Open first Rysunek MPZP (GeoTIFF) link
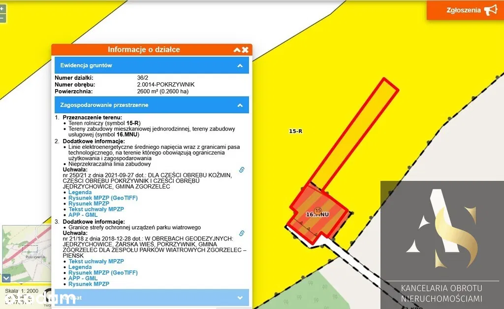Viewport: 504px width, 309px height. pos(103,198)
